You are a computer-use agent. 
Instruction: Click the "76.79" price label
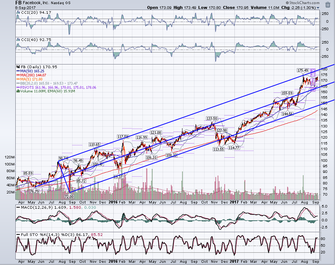(x=34, y=192)
